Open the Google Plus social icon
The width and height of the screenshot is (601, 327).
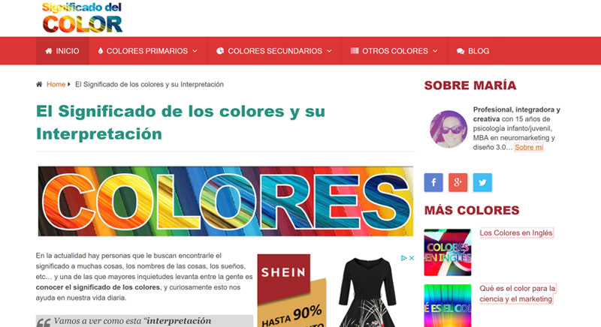click(458, 182)
